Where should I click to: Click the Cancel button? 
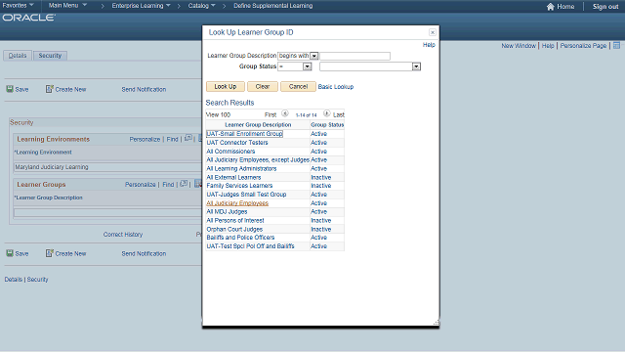(298, 87)
